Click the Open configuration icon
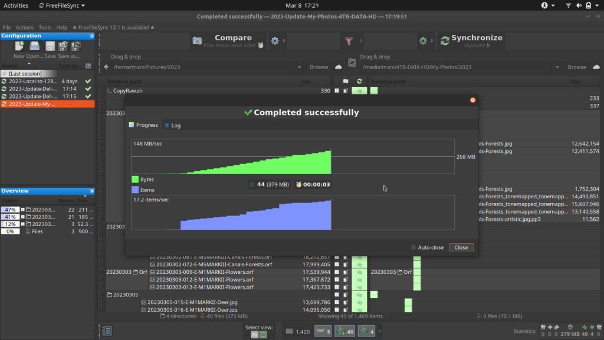The width and height of the screenshot is (604, 340). pyautogui.click(x=35, y=47)
